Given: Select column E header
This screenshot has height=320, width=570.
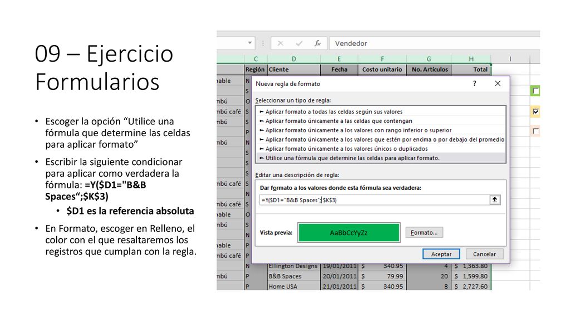Looking at the screenshot, I should tap(339, 59).
